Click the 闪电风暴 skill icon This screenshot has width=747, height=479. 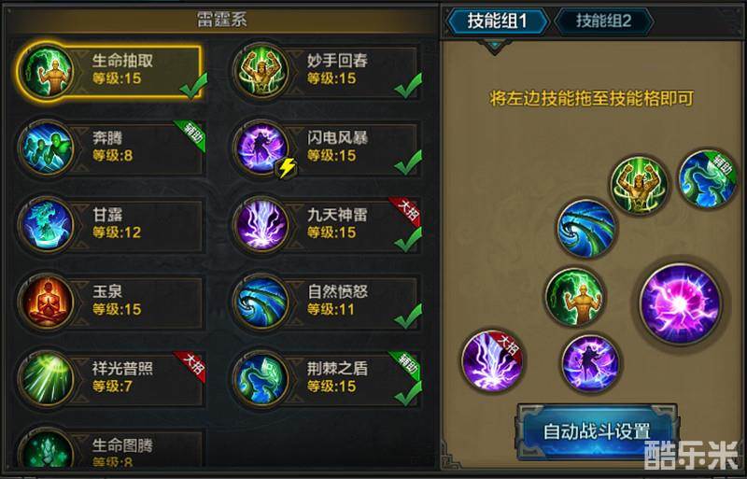[261, 148]
